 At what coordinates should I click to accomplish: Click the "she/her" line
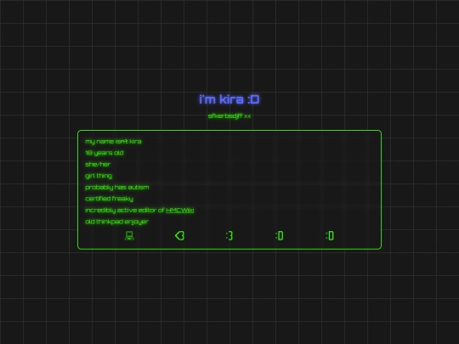[x=98, y=165]
